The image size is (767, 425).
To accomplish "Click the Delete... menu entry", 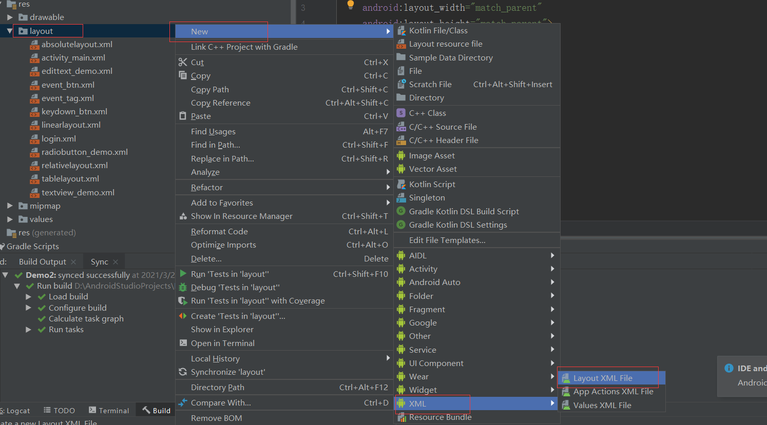I will (284, 259).
